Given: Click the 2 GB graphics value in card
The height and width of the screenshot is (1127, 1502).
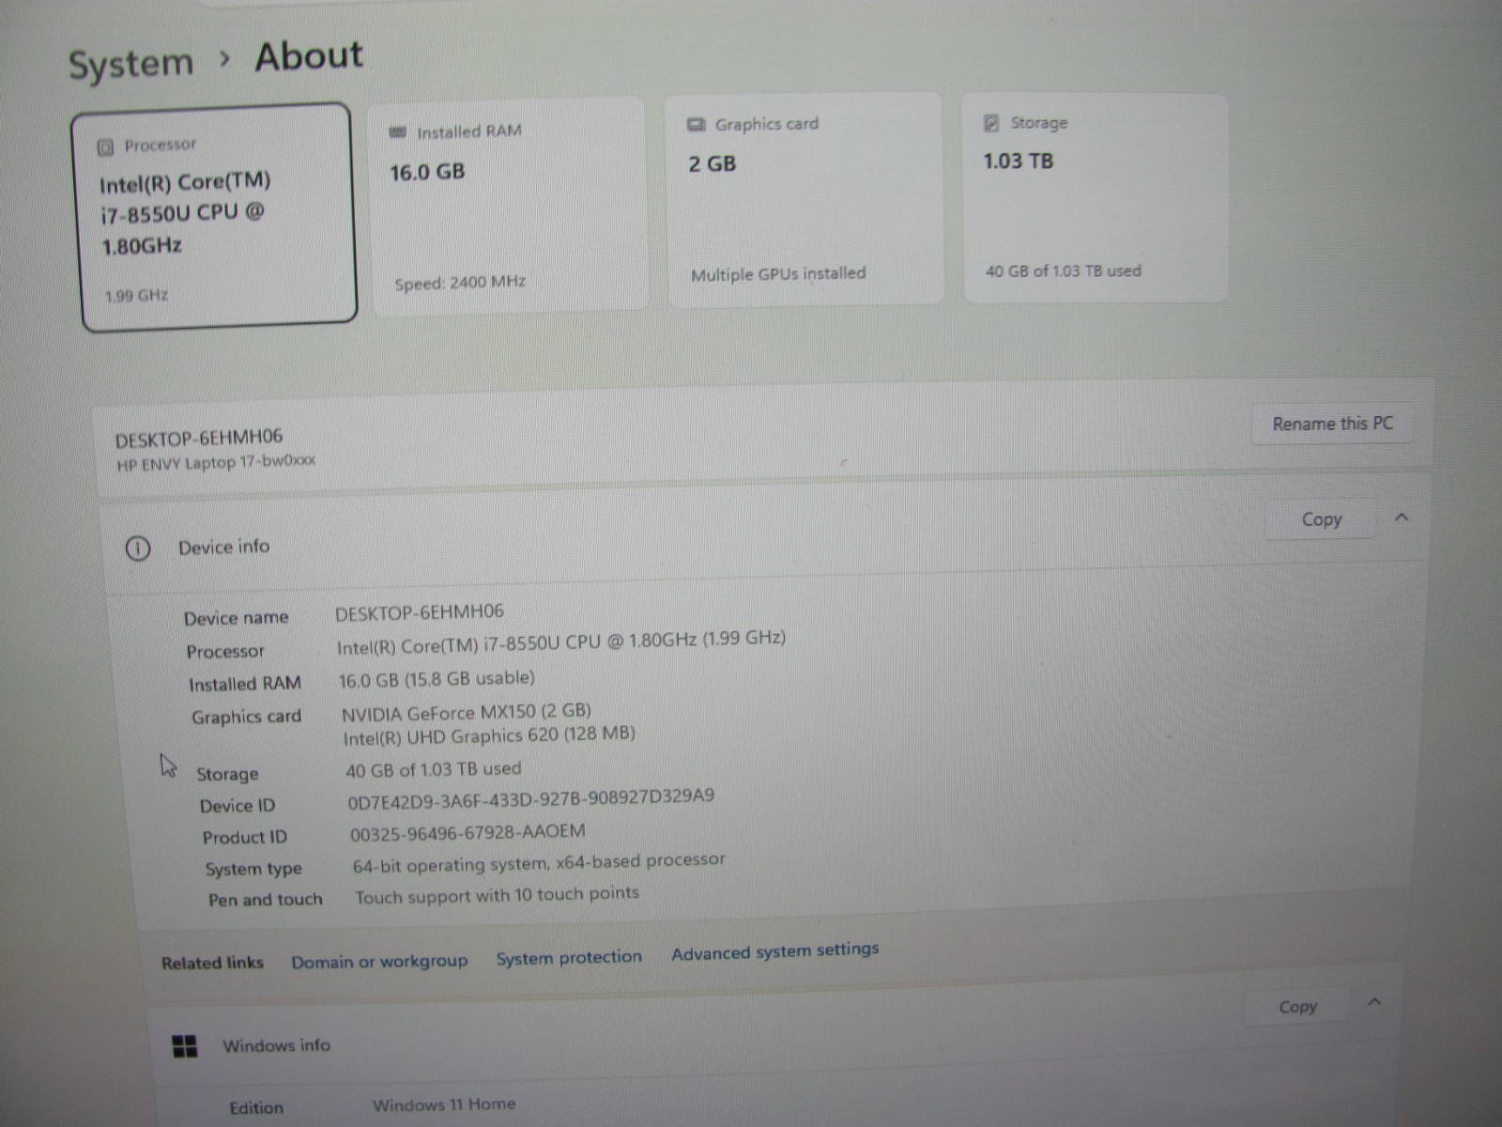Looking at the screenshot, I should click(x=713, y=164).
